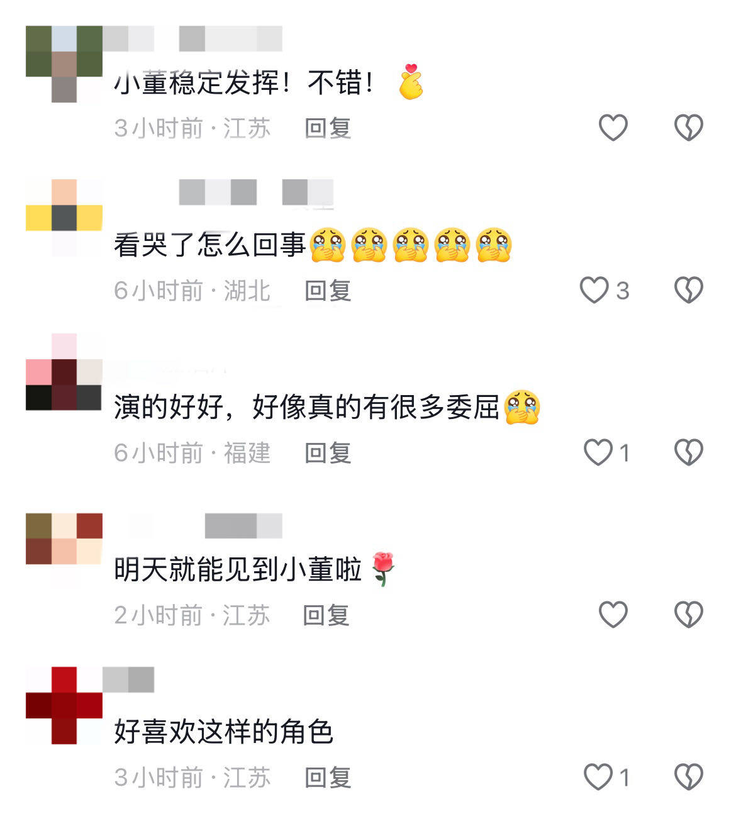This screenshot has width=736, height=821.
Task: Dislike the comment 小董稳定发挥！不错！
Action: pyautogui.click(x=689, y=128)
